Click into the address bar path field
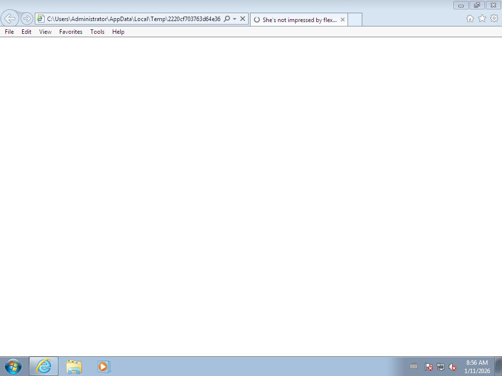 point(133,19)
